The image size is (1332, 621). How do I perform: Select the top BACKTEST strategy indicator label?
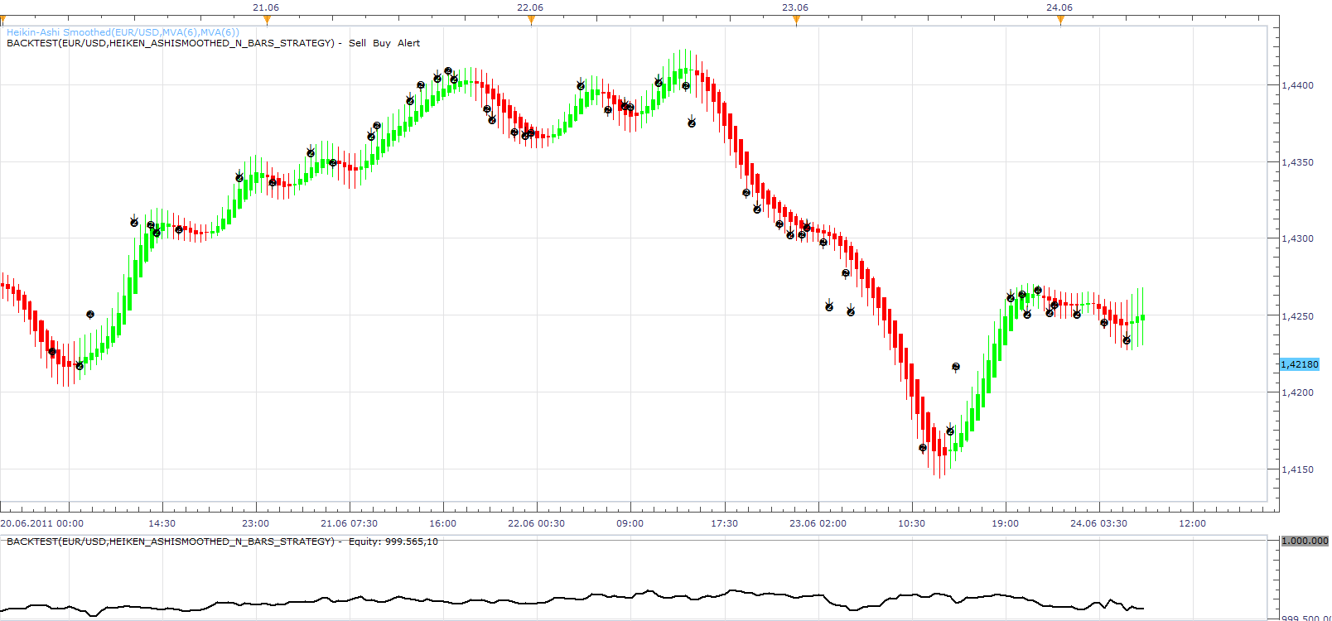pos(171,43)
